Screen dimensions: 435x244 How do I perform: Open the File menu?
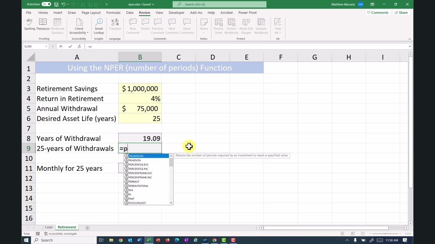click(29, 13)
